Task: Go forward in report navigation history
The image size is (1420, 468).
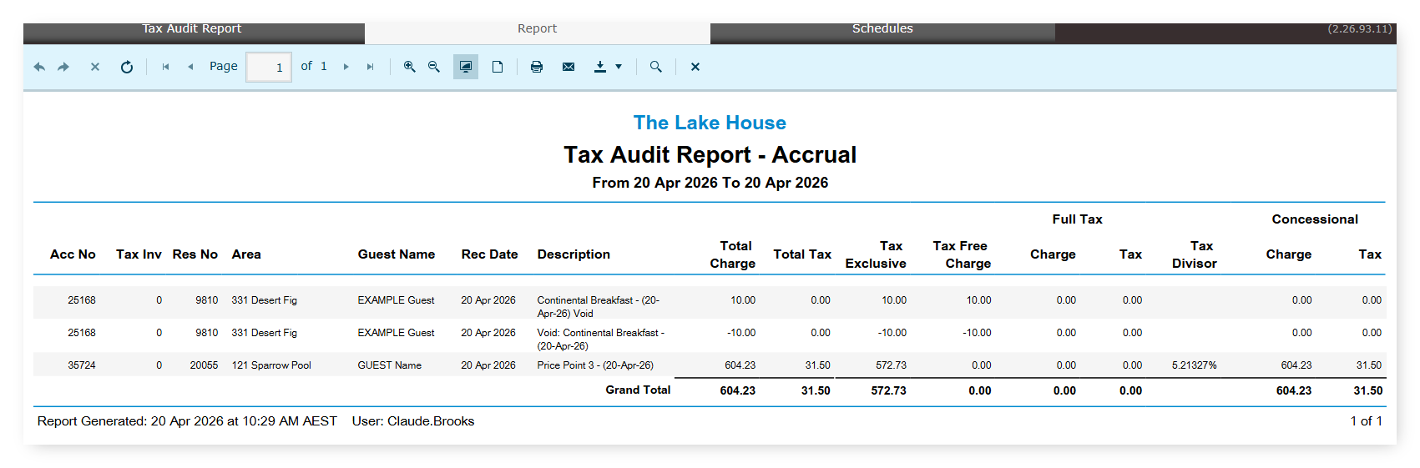Action: [63, 67]
